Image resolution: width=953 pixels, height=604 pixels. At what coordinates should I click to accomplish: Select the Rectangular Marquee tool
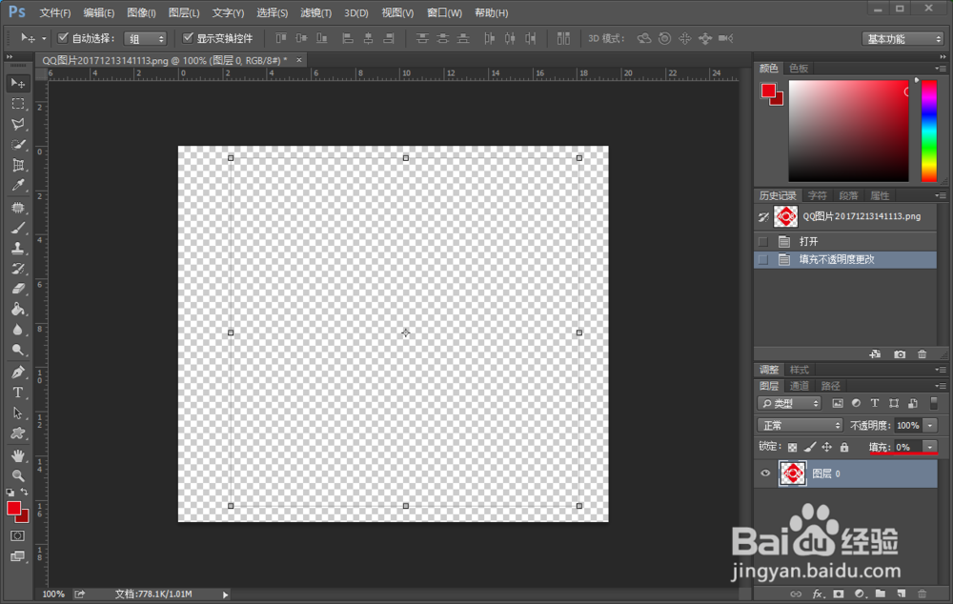[x=17, y=104]
